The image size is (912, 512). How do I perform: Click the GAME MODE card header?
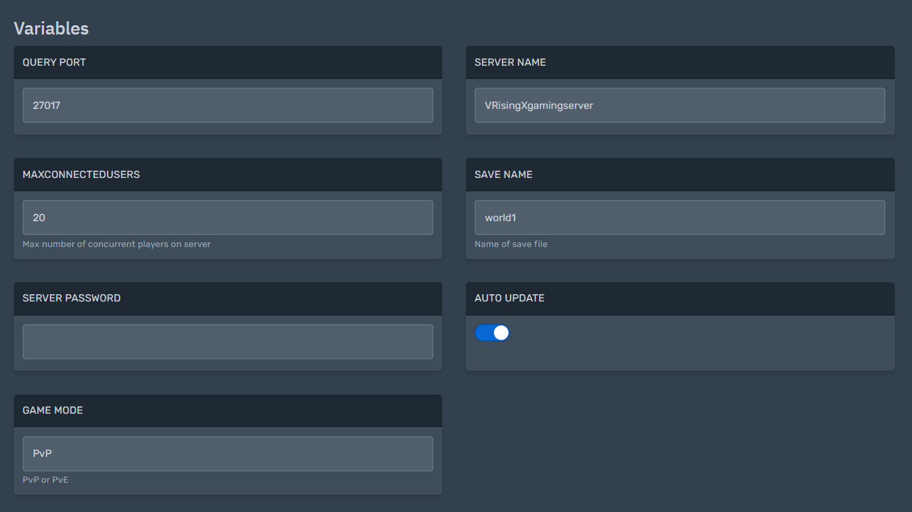tap(53, 410)
